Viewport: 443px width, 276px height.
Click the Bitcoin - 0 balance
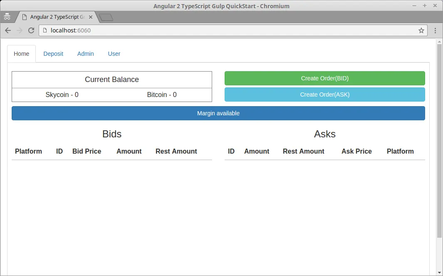pyautogui.click(x=162, y=95)
